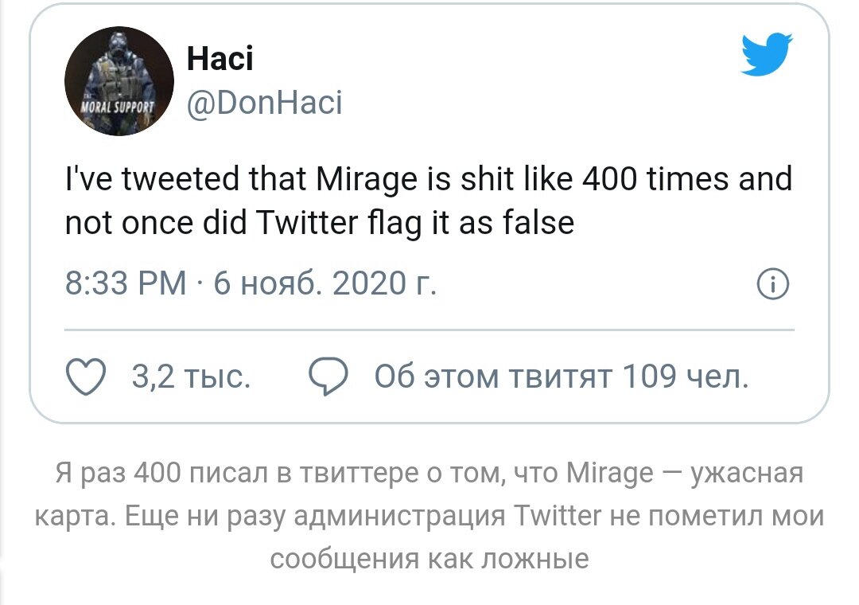This screenshot has width=859, height=605.
Task: Click the Russian translation paragraph below the tweet
Action: pyautogui.click(x=429, y=513)
